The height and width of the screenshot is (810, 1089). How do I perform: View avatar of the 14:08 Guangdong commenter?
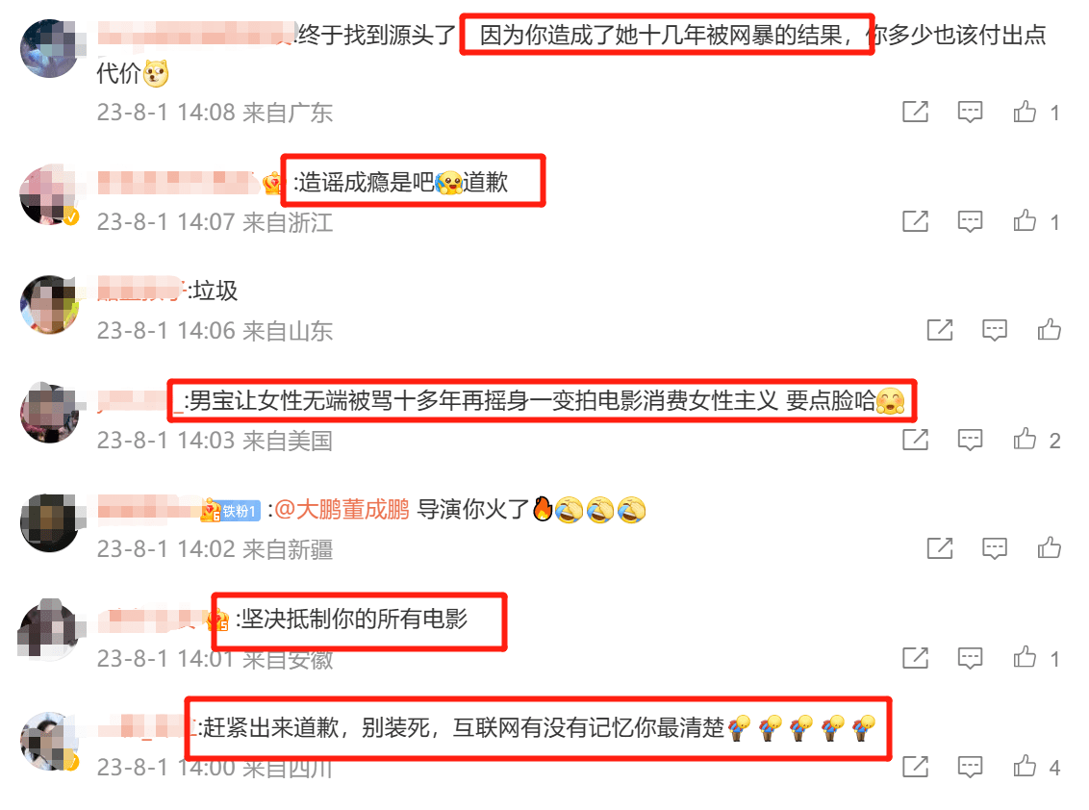[50, 49]
